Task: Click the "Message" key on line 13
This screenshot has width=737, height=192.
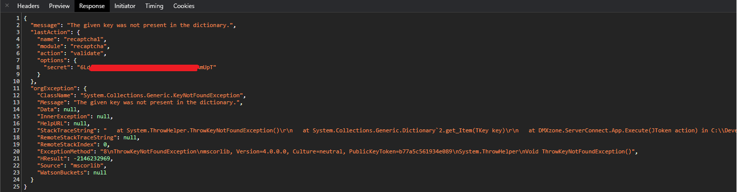Action: click(x=52, y=102)
